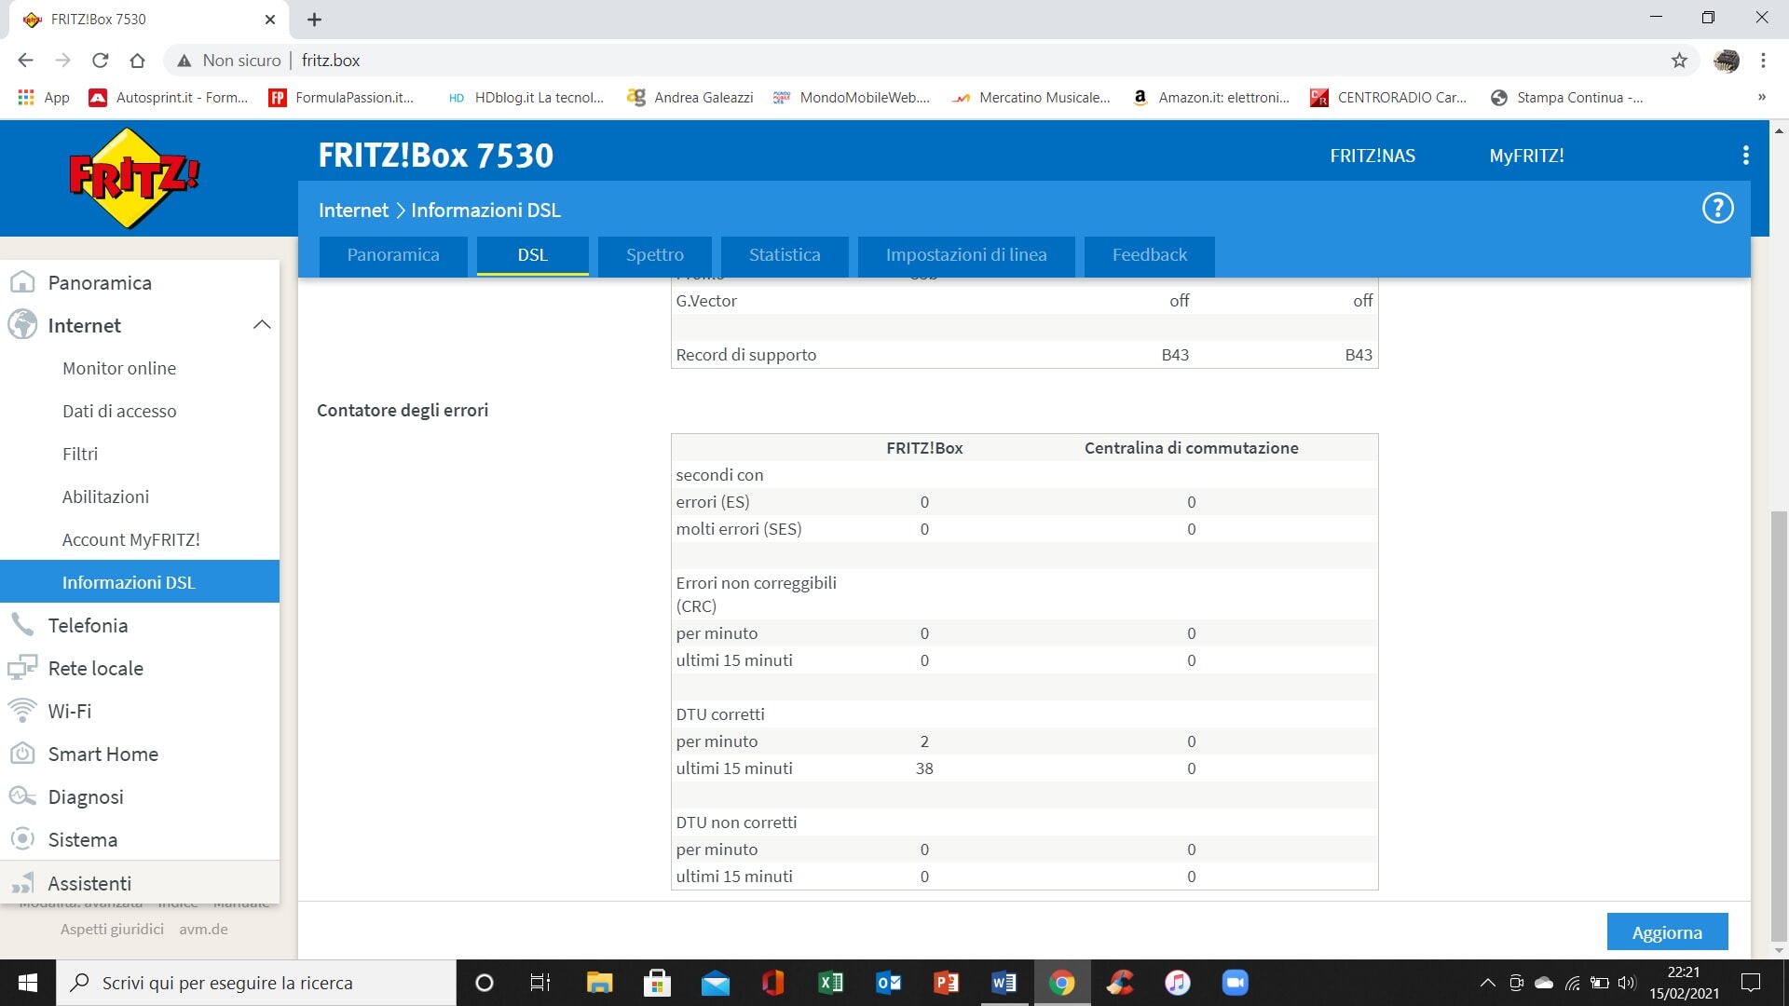1789x1006 pixels.
Task: Collapse the Internet menu chevron
Action: (x=262, y=324)
